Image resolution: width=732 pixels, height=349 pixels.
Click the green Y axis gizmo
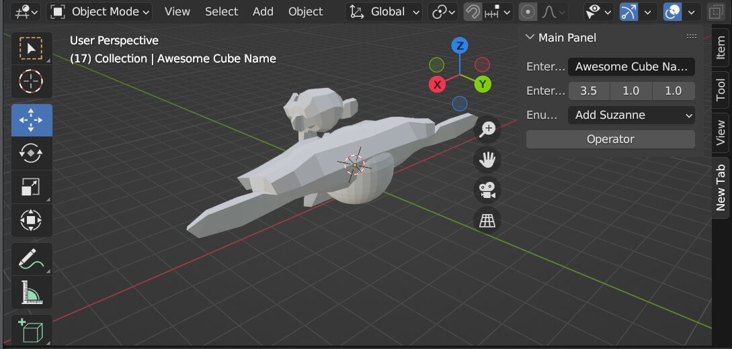pos(483,85)
